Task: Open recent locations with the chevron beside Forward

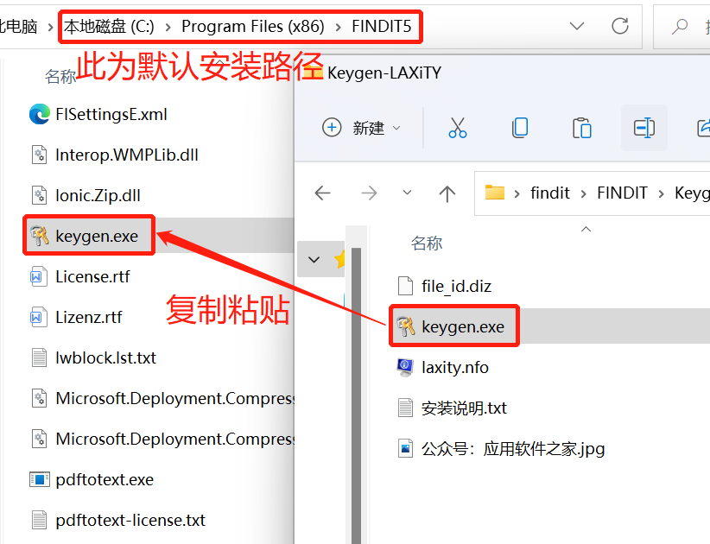Action: [x=406, y=193]
